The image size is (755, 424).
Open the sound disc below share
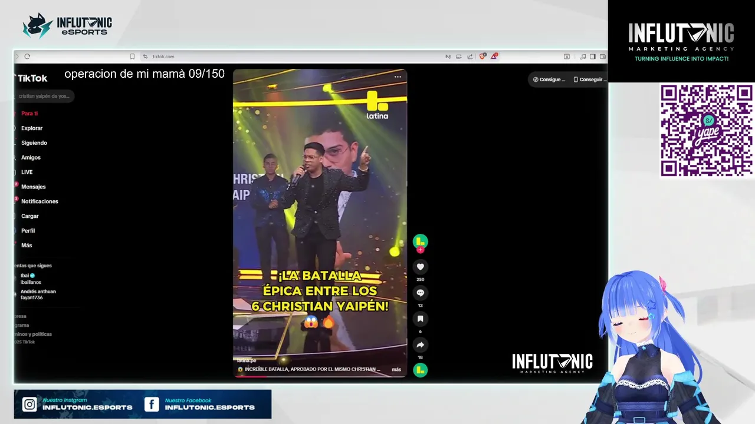(x=420, y=370)
